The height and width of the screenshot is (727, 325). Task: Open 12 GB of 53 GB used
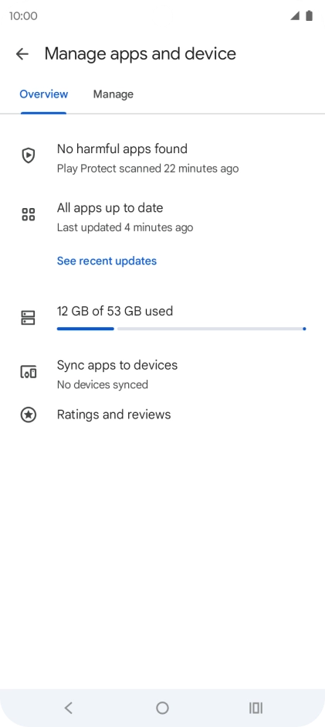(x=115, y=311)
